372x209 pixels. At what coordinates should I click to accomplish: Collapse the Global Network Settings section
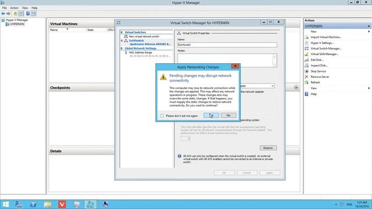(x=121, y=48)
